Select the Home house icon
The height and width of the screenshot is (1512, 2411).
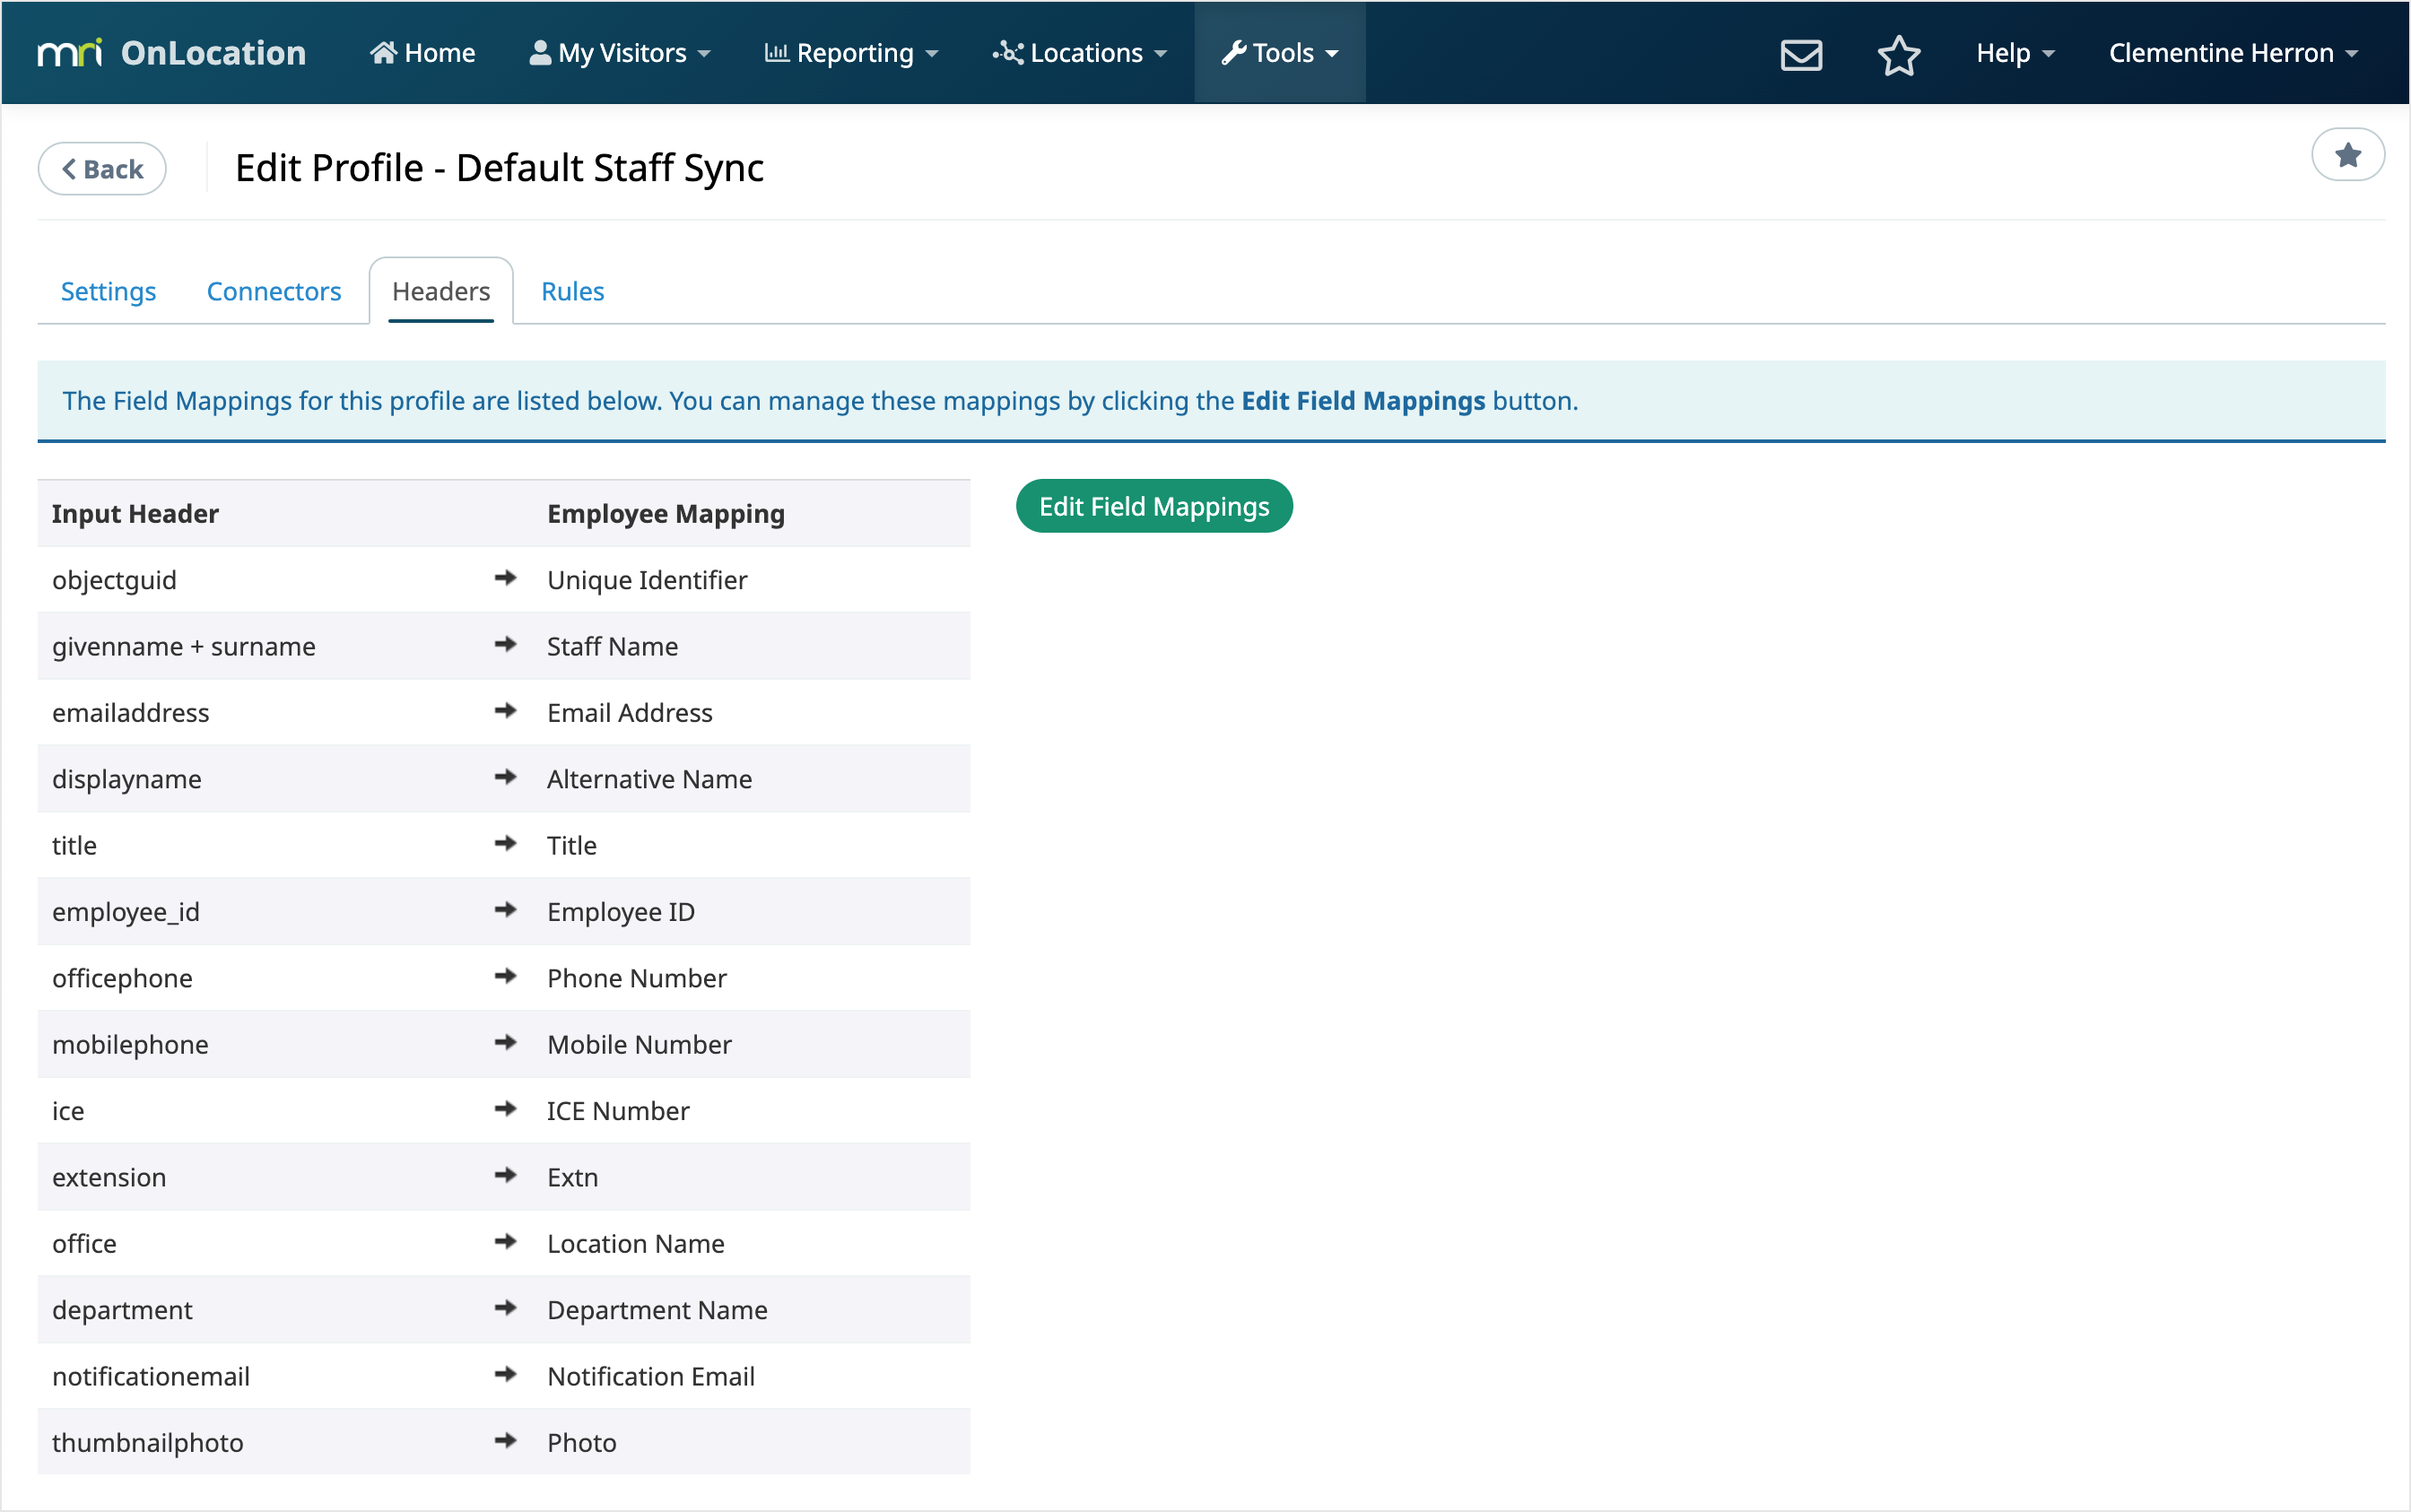[385, 52]
